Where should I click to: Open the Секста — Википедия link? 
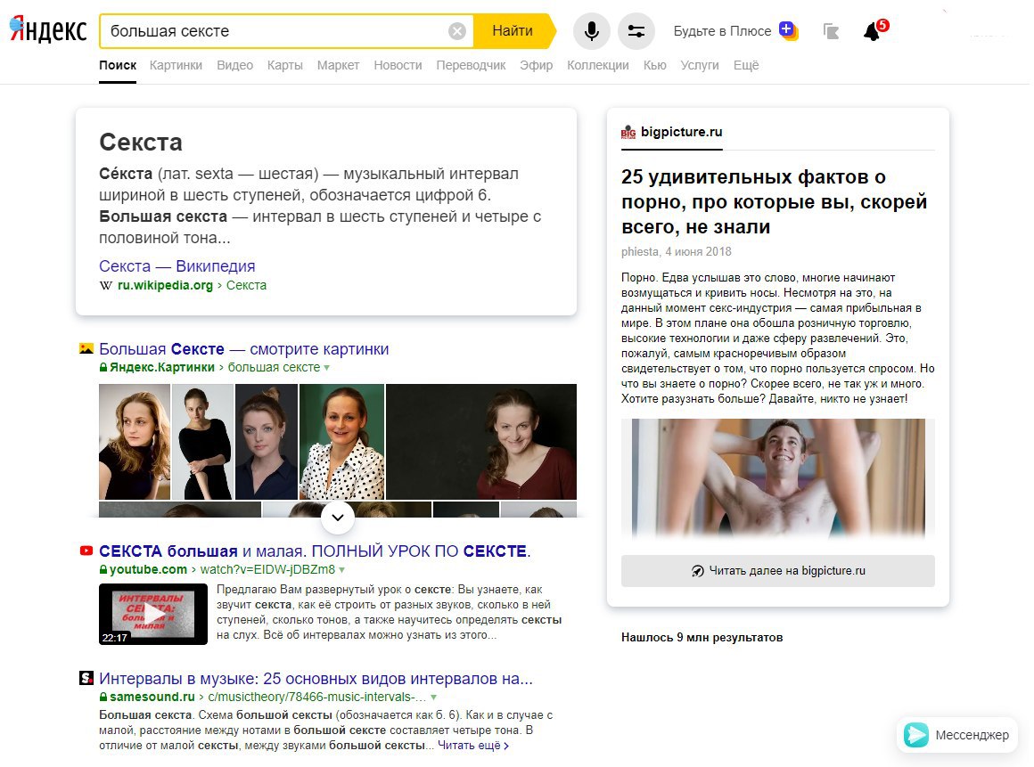(176, 266)
